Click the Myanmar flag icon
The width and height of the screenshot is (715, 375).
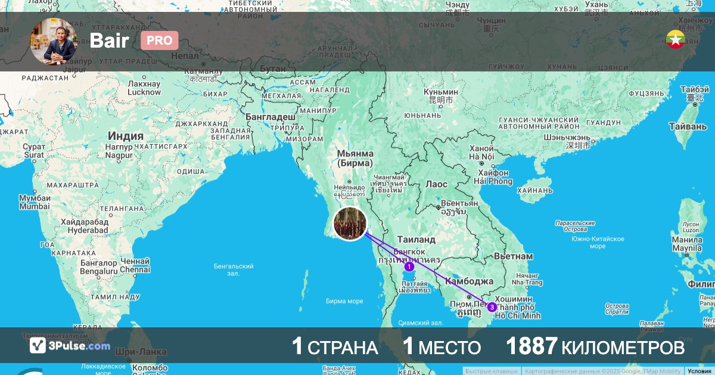675,40
